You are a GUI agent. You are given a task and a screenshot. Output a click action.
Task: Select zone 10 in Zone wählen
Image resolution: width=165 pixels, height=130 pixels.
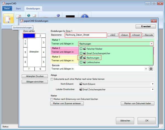tap(25, 43)
